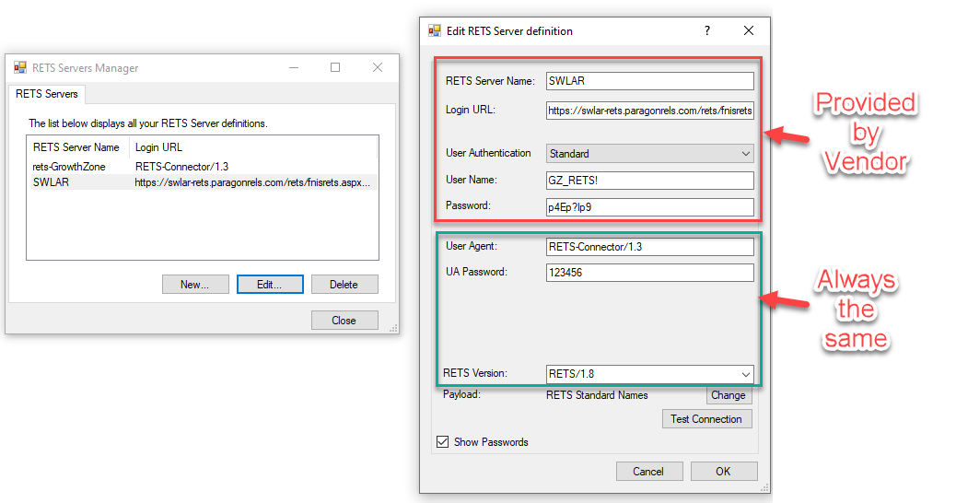This screenshot has height=503, width=956.
Task: Delete the selected server definition
Action: click(x=344, y=285)
